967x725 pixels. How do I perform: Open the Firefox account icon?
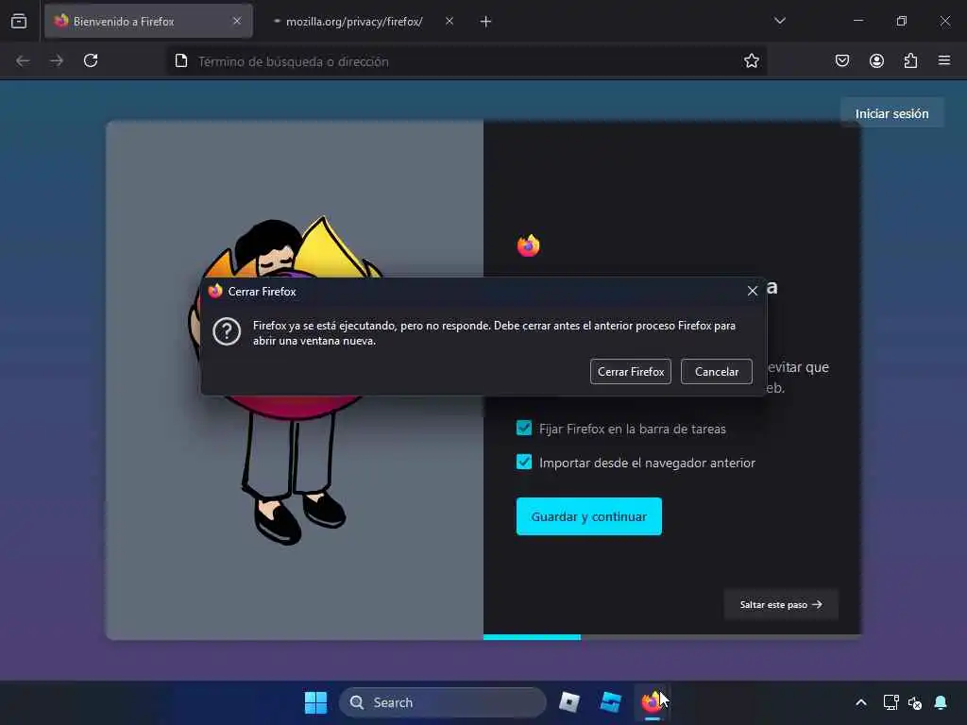(876, 60)
